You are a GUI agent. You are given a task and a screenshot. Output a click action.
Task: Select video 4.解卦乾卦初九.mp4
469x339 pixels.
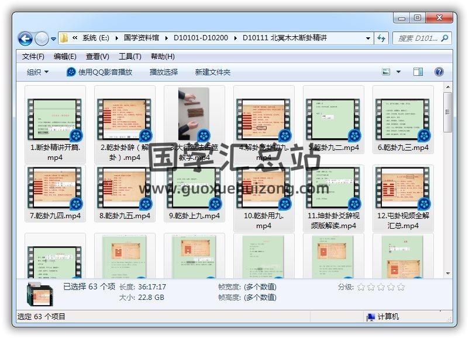coord(264,124)
